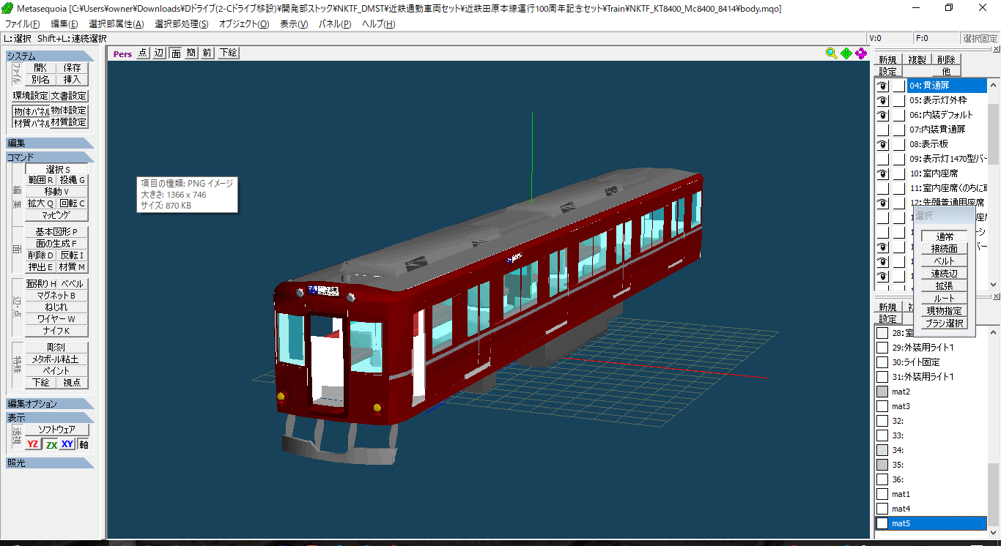1001x546 pixels.
Task: Click the mat2 material gray swatch
Action: pyautogui.click(x=882, y=392)
